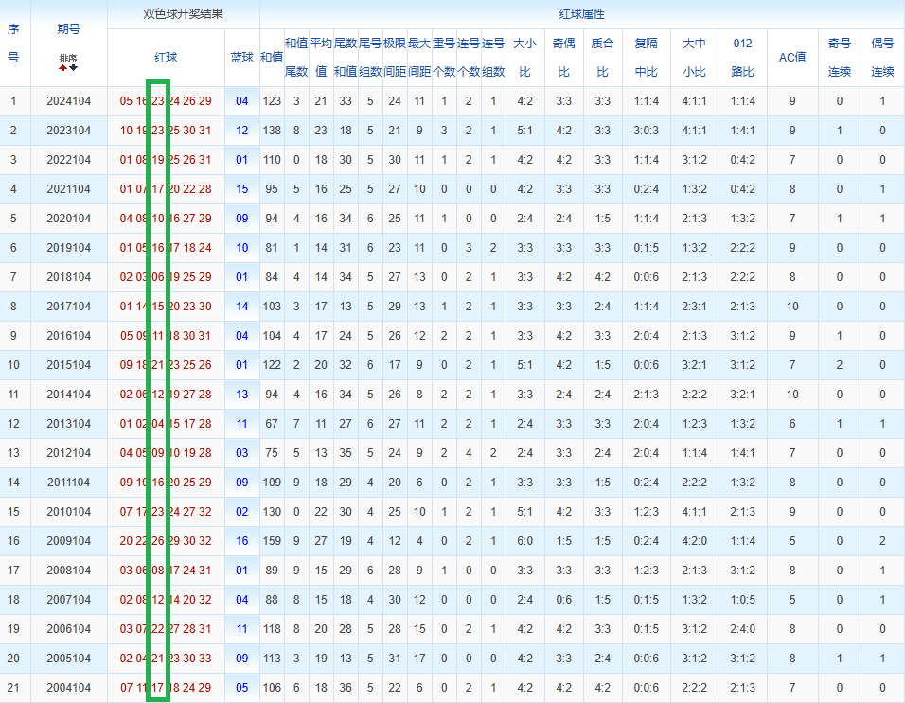Open issue 2024104 in first row

(68, 101)
